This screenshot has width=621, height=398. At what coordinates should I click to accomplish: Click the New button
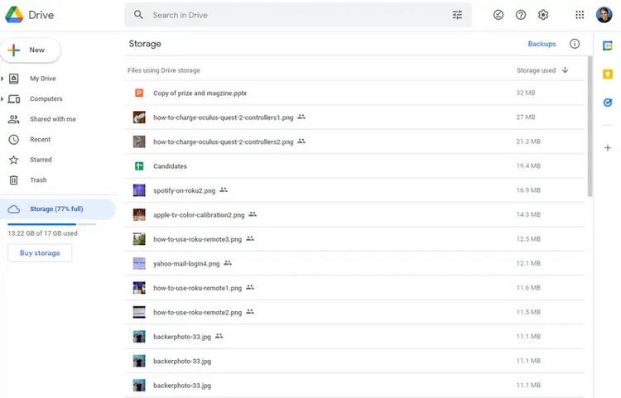[x=31, y=50]
